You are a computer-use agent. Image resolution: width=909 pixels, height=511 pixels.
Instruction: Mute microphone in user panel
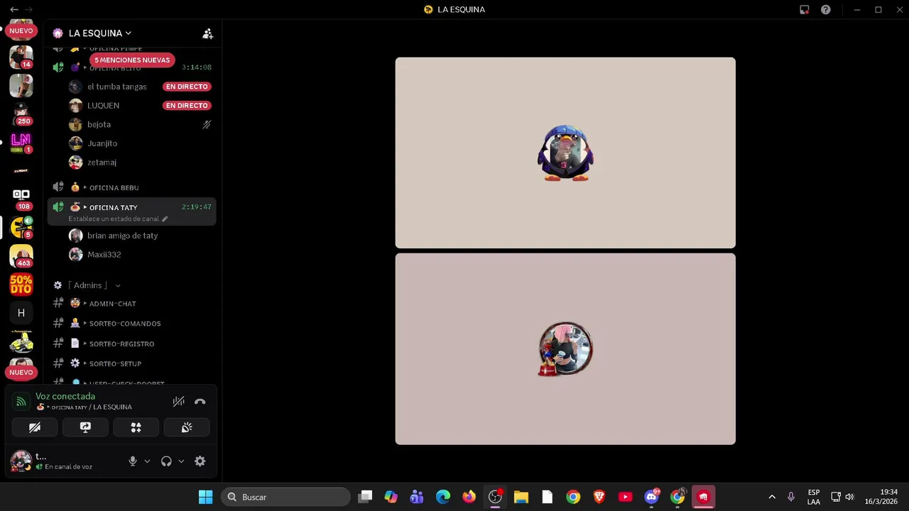pyautogui.click(x=133, y=461)
